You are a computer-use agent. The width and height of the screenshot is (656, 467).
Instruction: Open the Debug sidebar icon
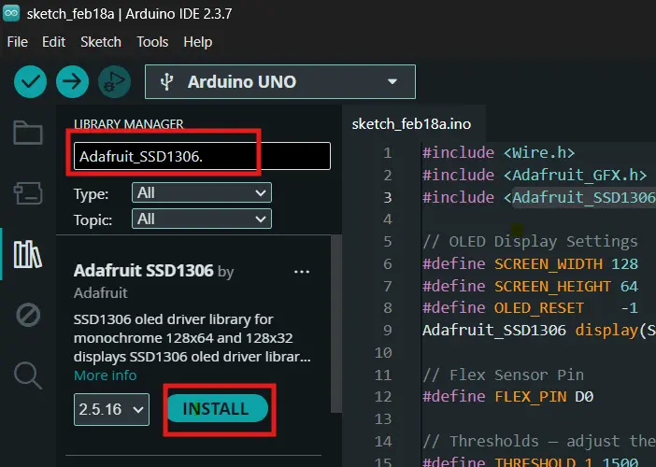point(28,315)
